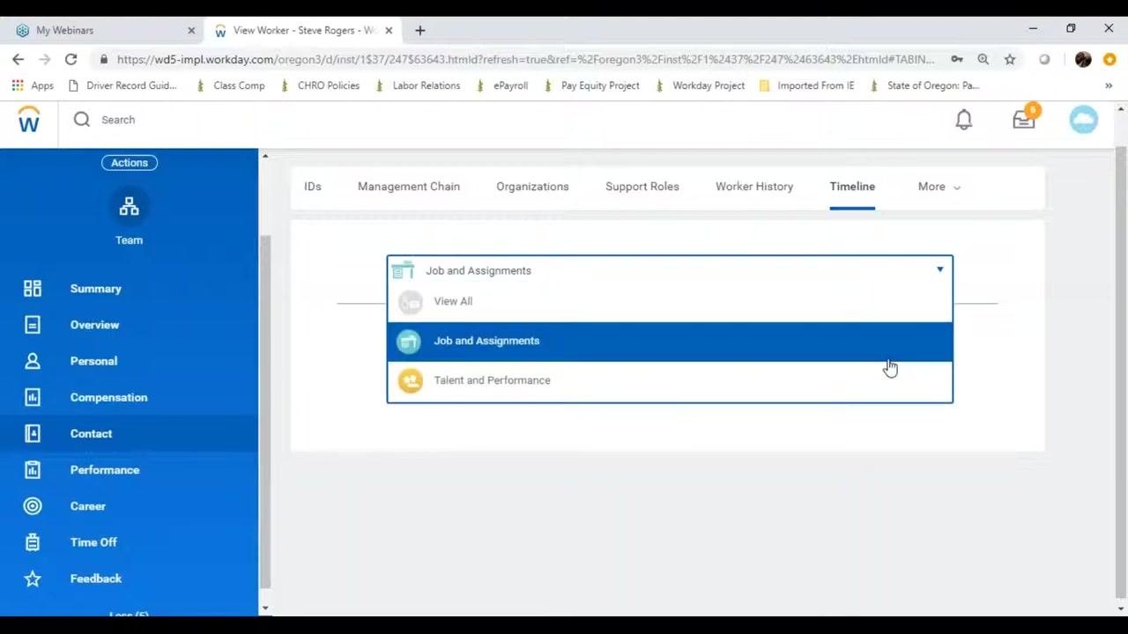The width and height of the screenshot is (1128, 634).
Task: Open Driver Record Guide bookmark
Action: click(x=122, y=85)
